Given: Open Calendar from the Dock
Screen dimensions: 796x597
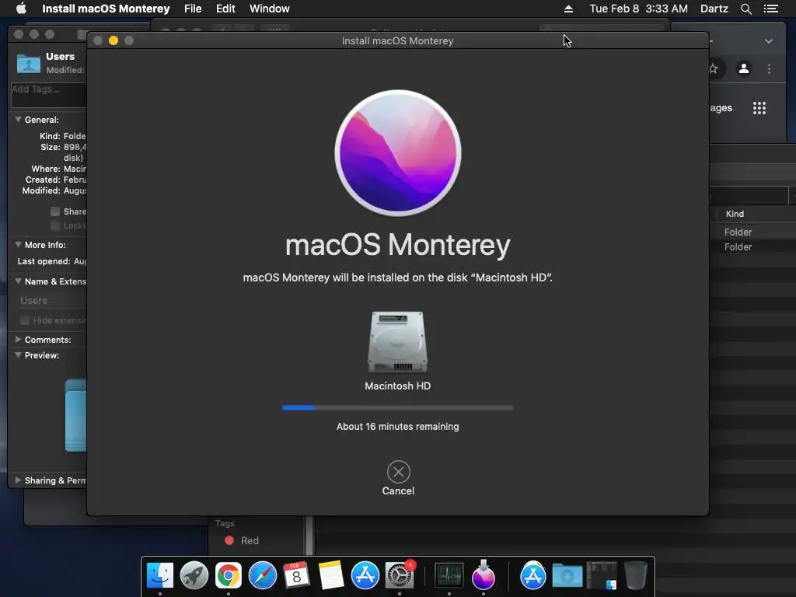Looking at the screenshot, I should pos(296,575).
